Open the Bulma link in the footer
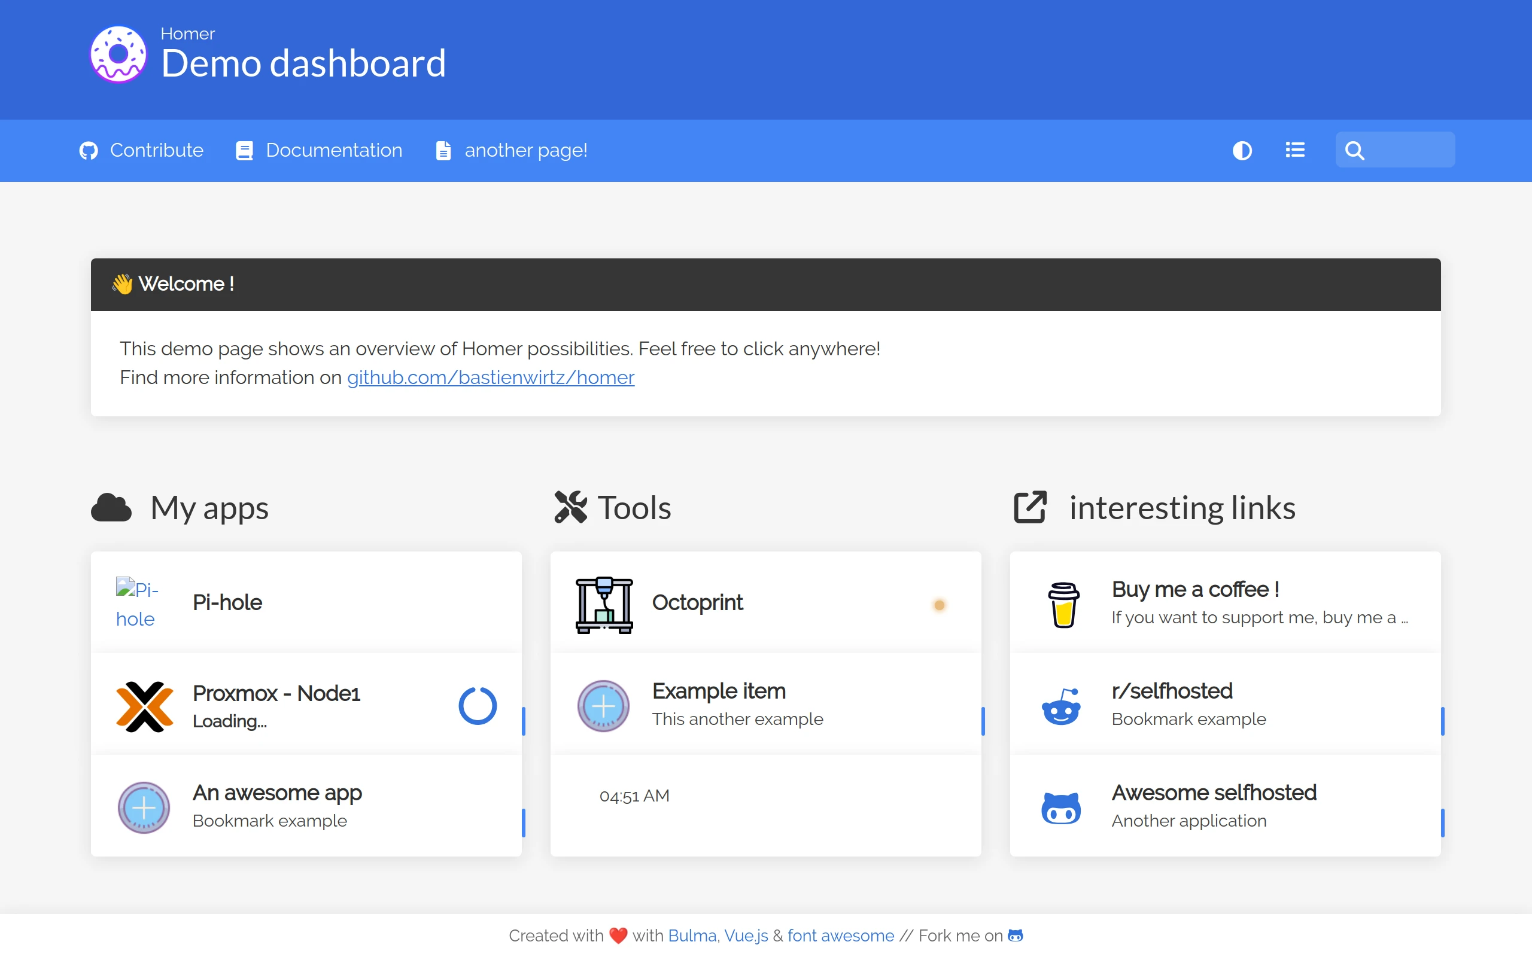This screenshot has width=1532, height=957. [692, 935]
